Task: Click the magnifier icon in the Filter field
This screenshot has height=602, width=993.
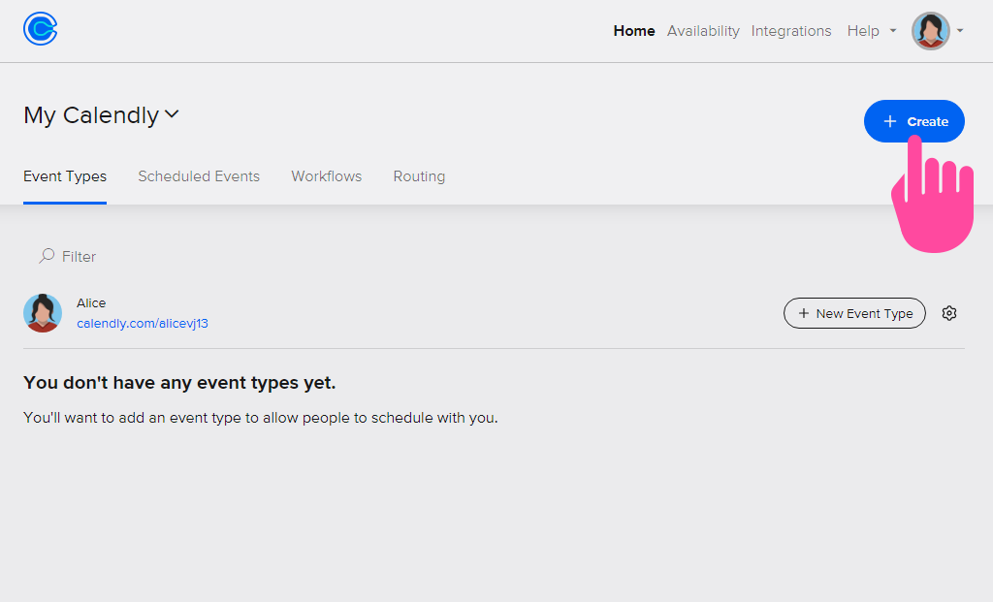Action: [47, 256]
